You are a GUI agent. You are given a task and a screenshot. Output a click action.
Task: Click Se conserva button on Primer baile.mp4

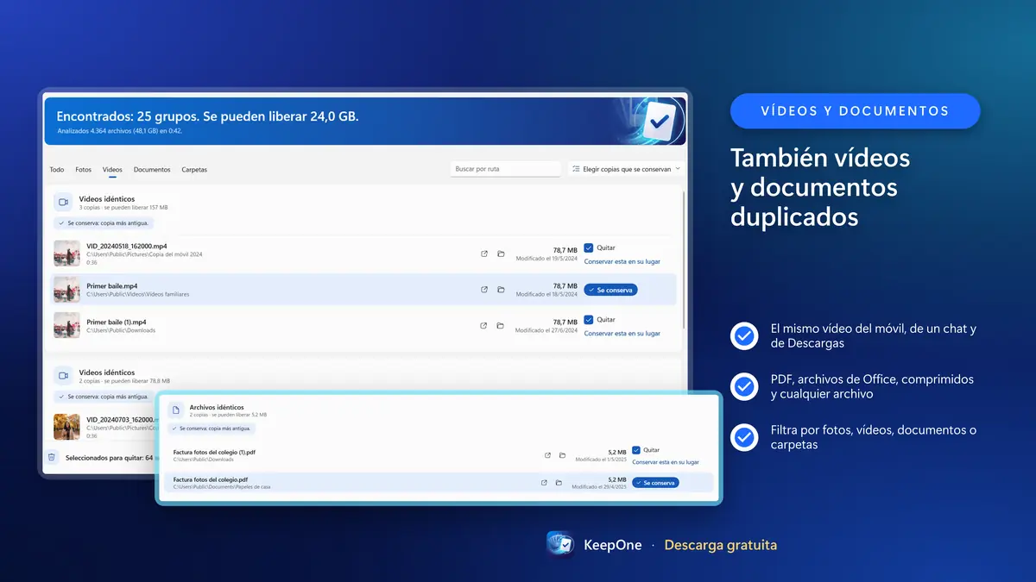pos(610,290)
